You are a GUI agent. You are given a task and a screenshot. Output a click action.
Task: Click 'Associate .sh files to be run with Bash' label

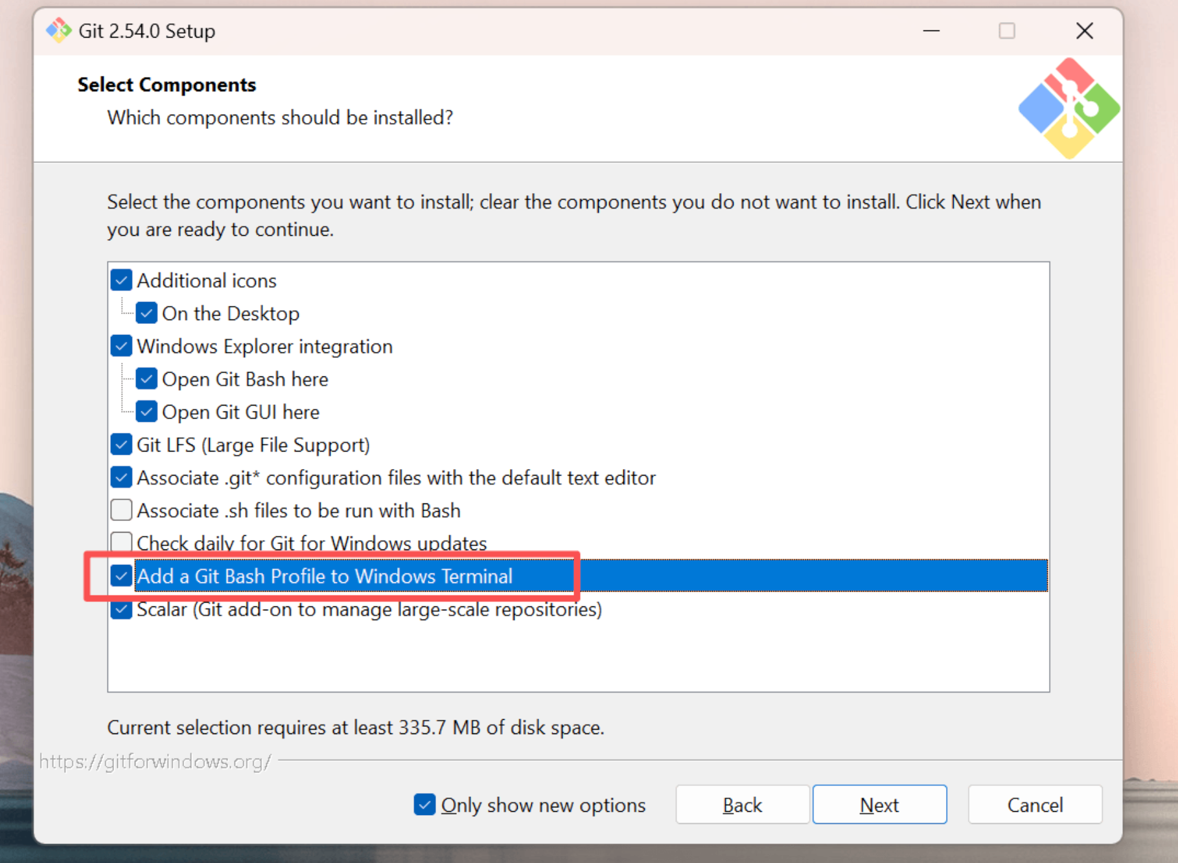tap(299, 511)
